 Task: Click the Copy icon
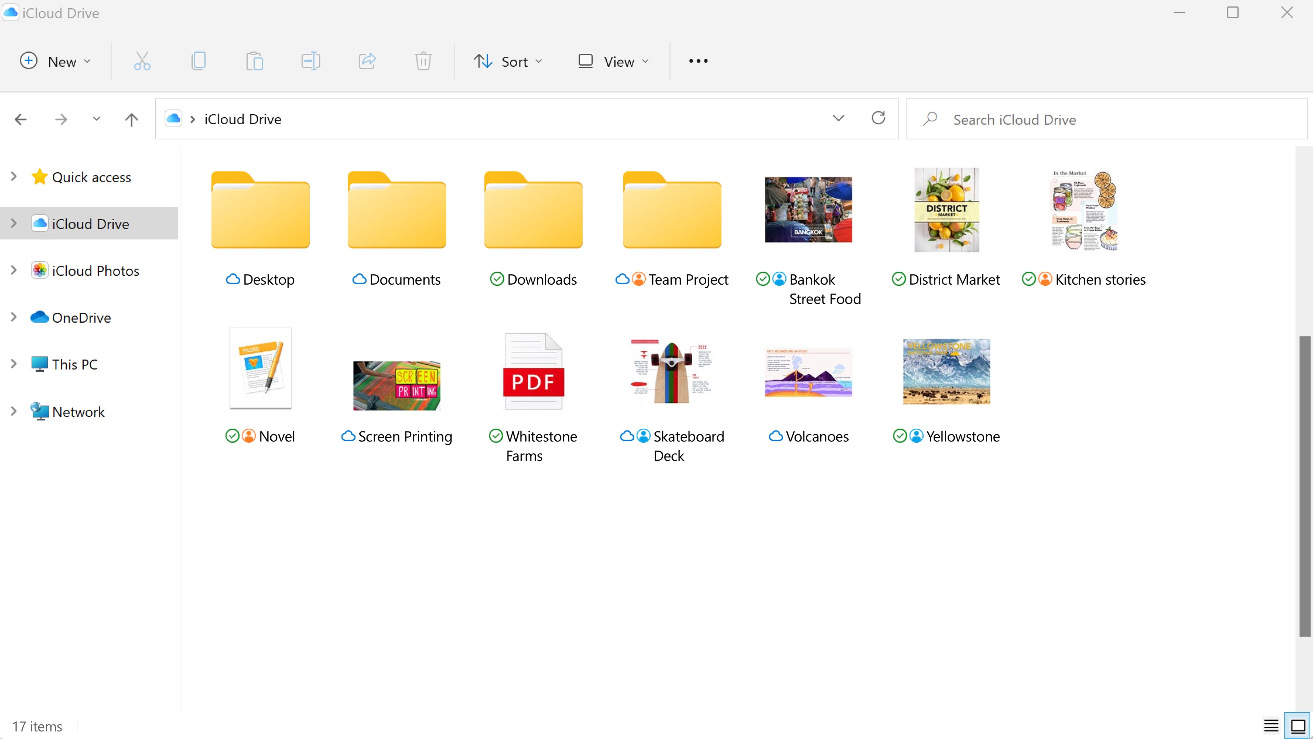click(199, 61)
